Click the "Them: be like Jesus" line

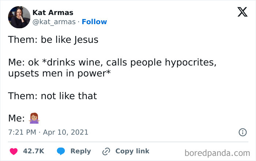[53, 40]
